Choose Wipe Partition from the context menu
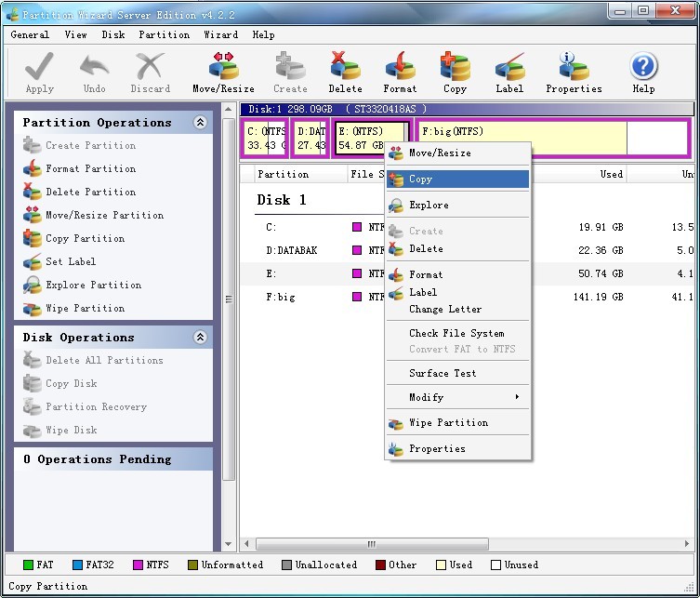The image size is (700, 598). tap(457, 422)
